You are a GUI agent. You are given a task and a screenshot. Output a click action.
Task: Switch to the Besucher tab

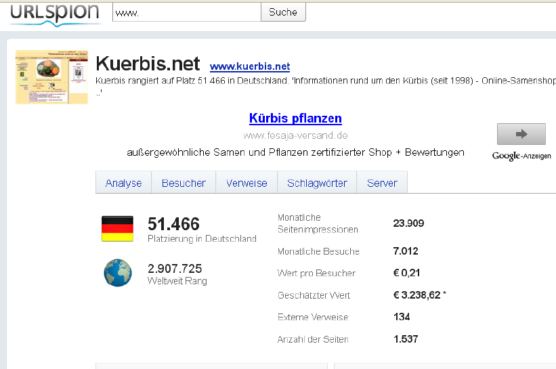tap(184, 183)
